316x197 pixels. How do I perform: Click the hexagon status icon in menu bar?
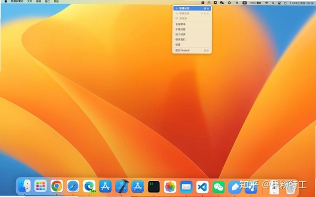pos(229,3)
